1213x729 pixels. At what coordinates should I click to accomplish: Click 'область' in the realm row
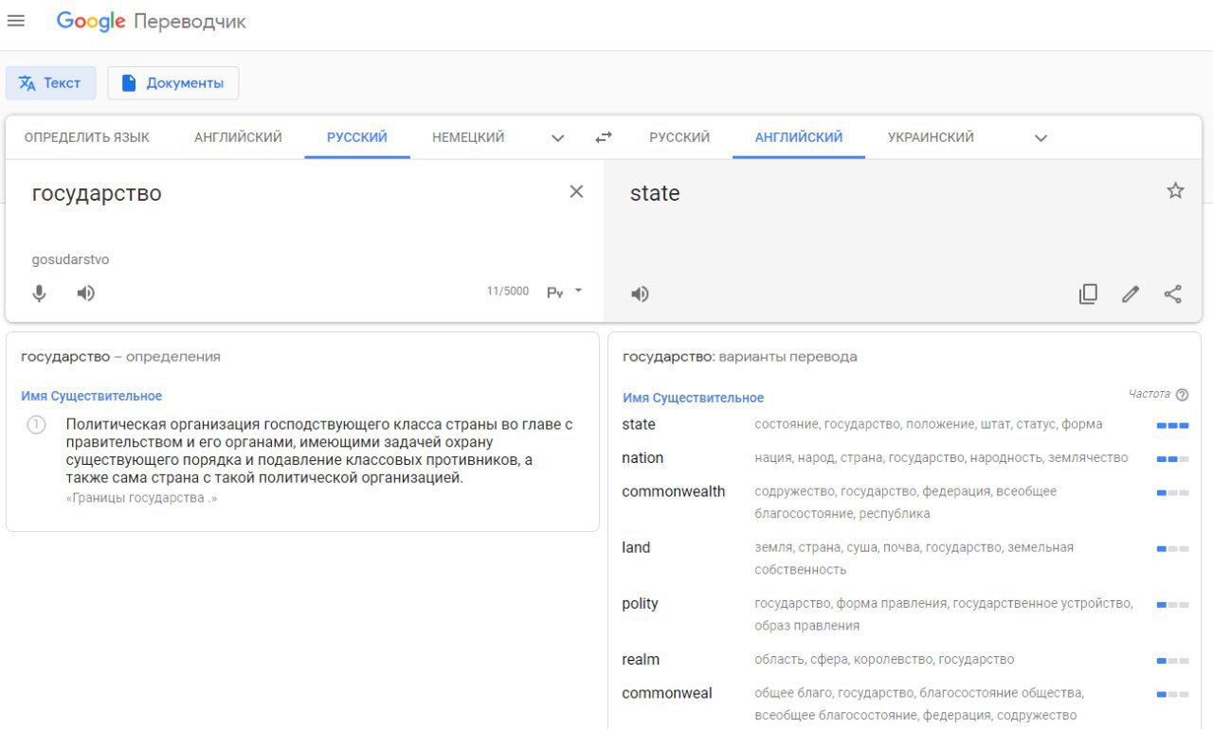point(778,660)
